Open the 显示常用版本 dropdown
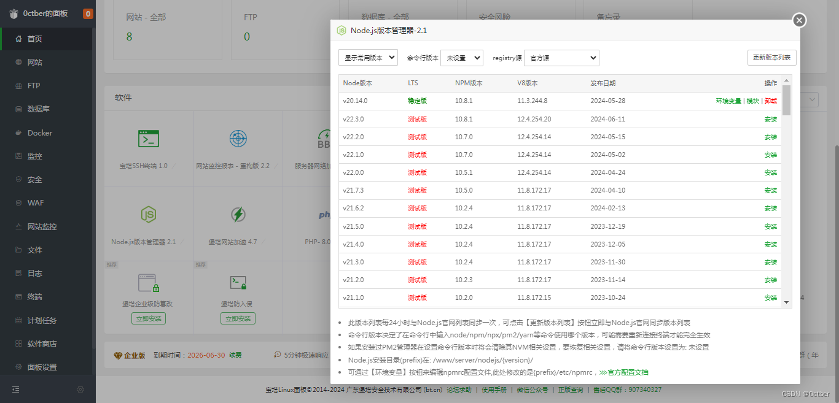Image resolution: width=839 pixels, height=403 pixels. (368, 58)
